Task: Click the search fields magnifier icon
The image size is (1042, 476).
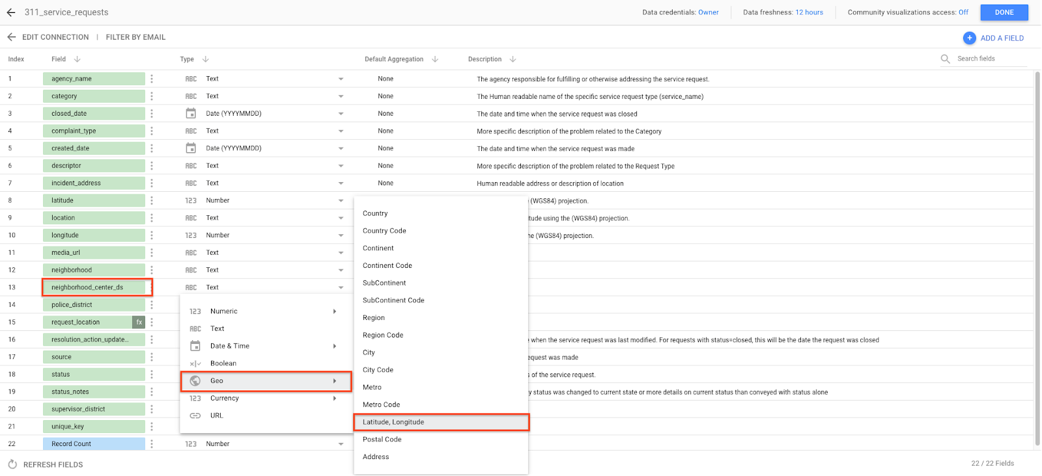Action: pyautogui.click(x=945, y=59)
